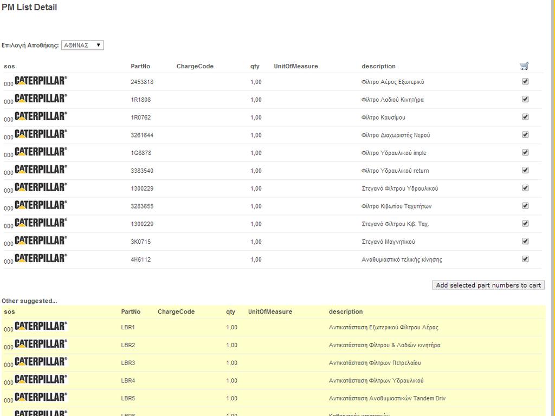Click Caterpillar logo in LBR5 row
Viewport: 555px width, 416px height.
click(41, 397)
